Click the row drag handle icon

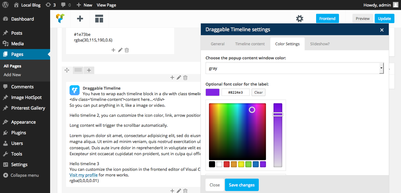(67, 70)
